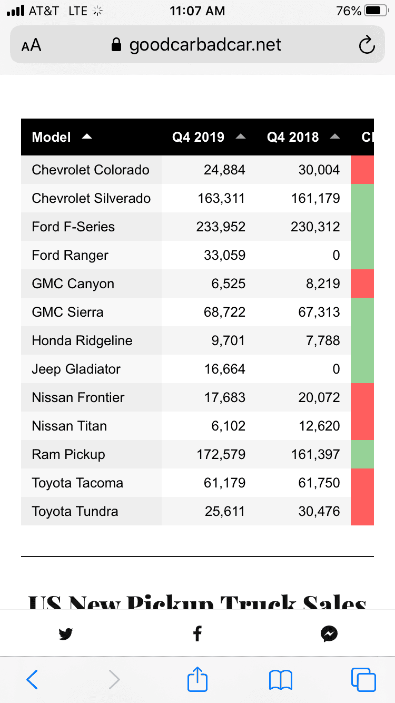Tap the Jeep Gladiator model name
Screen dimensions: 395x703
(76, 369)
